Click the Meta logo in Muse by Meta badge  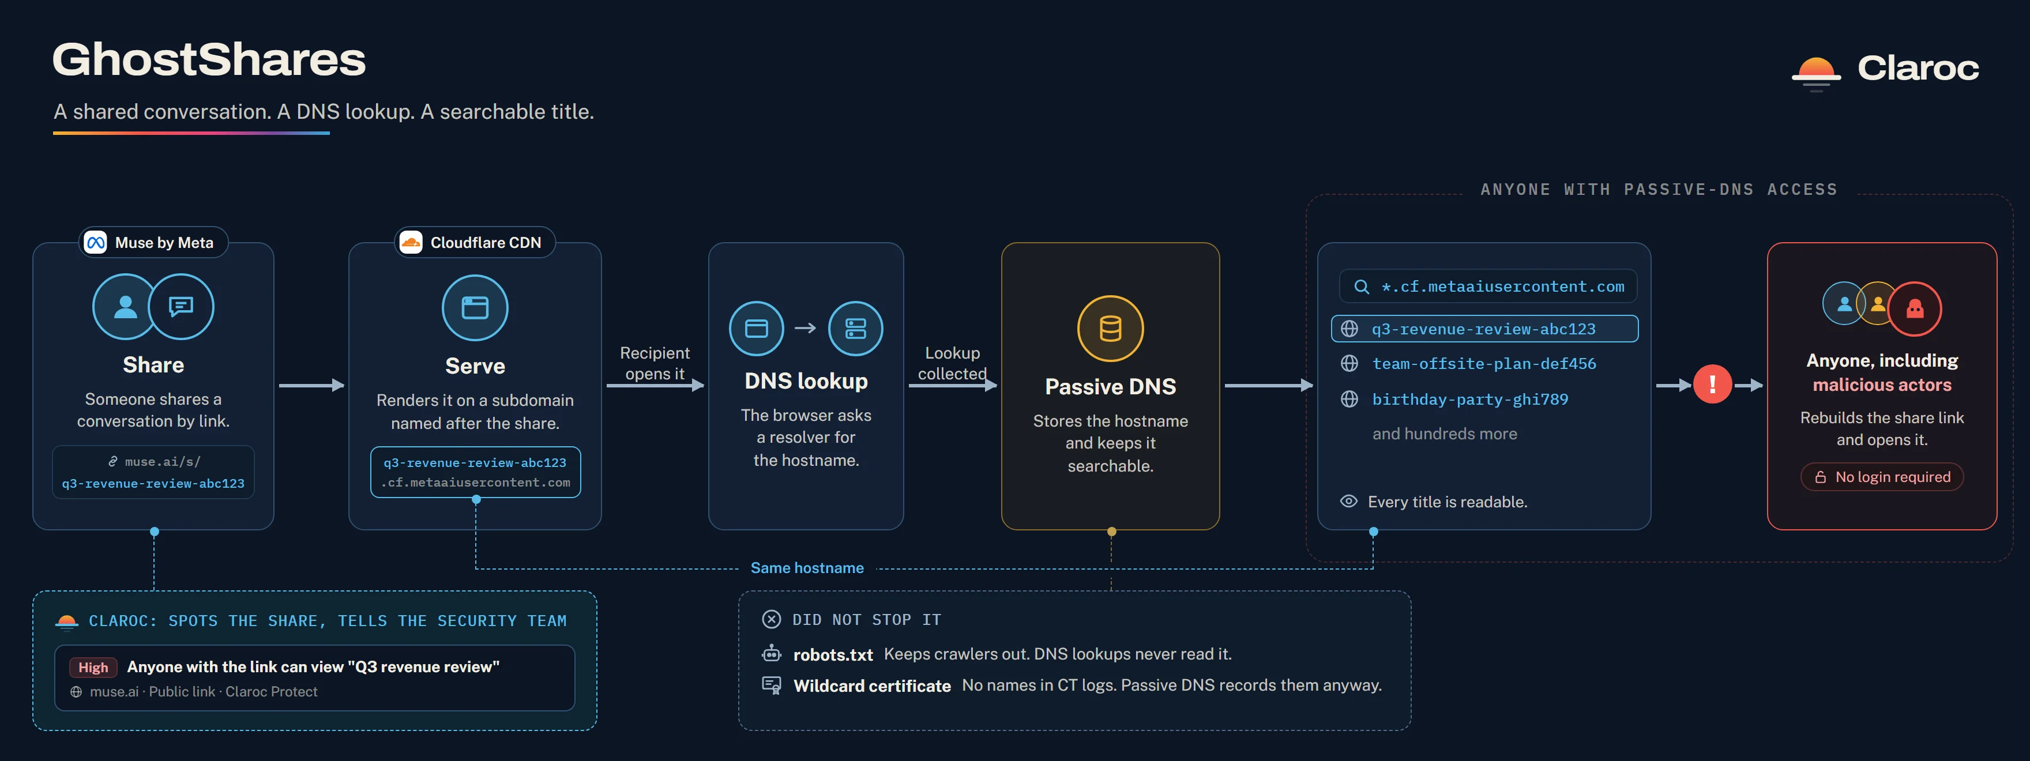(x=96, y=243)
